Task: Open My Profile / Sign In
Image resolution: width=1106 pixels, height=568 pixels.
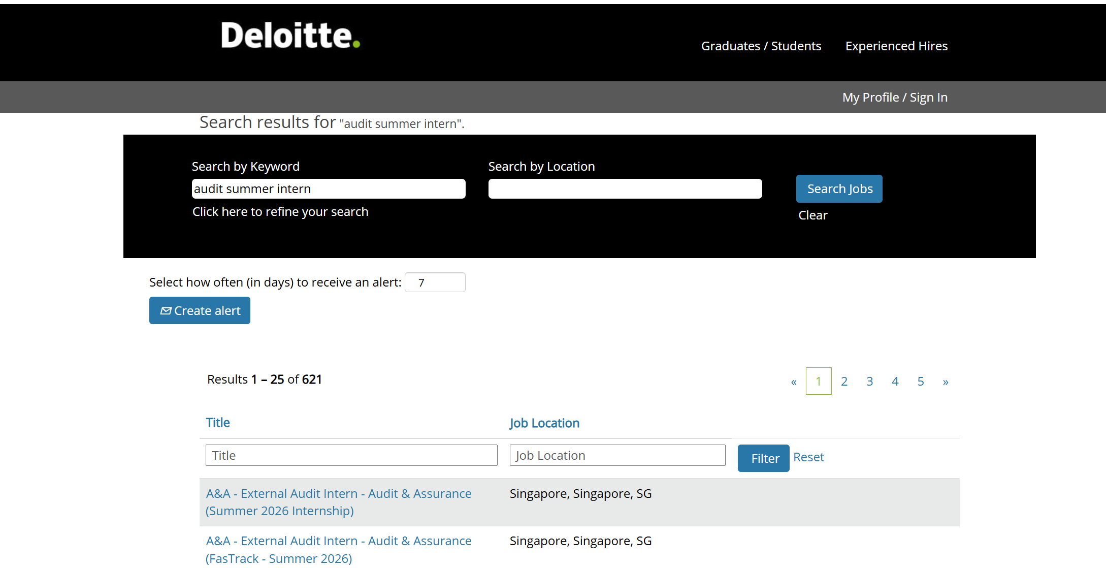Action: 895,98
